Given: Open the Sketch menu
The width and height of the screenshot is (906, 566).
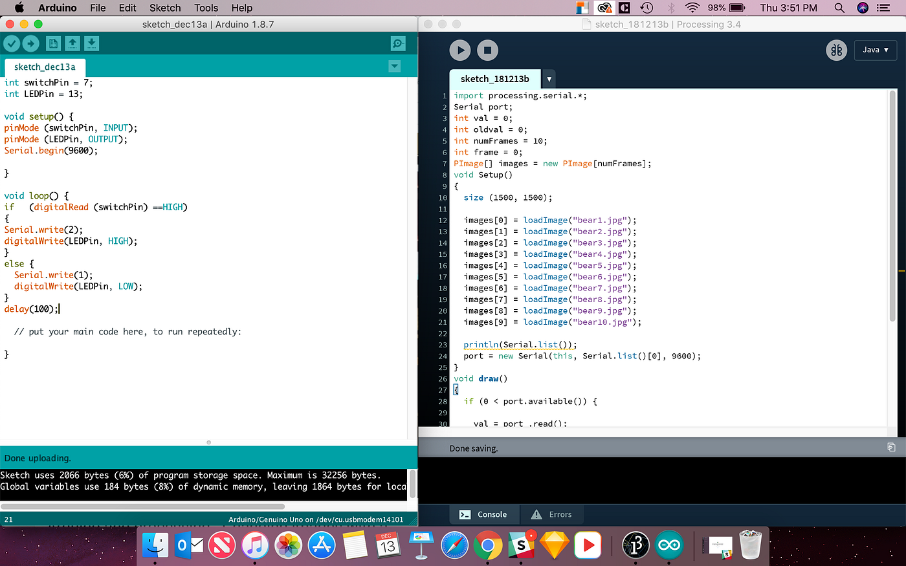Looking at the screenshot, I should (164, 8).
